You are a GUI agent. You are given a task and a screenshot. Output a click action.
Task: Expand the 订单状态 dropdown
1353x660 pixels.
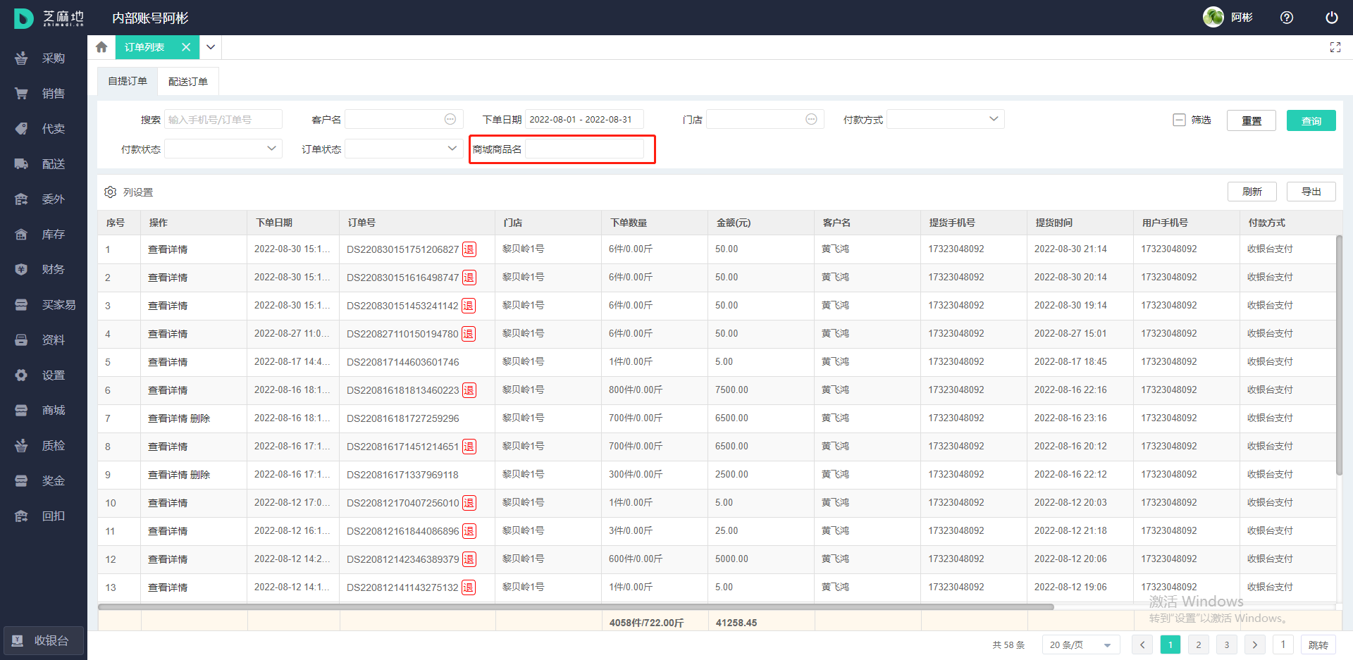[404, 149]
